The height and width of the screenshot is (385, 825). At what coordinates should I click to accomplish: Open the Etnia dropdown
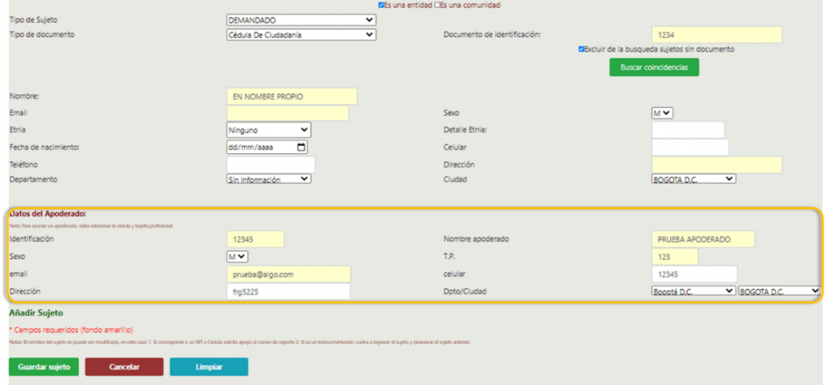tap(269, 130)
